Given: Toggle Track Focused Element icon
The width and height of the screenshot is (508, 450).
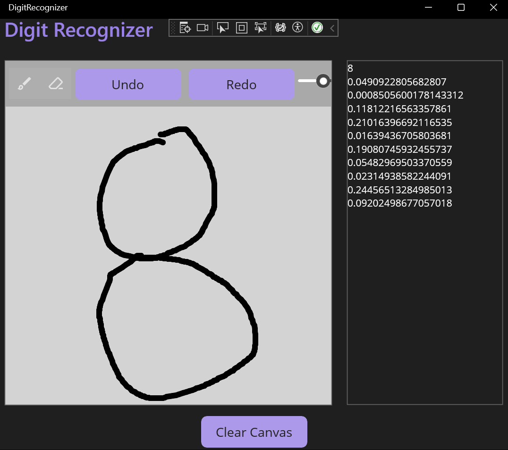Looking at the screenshot, I should coord(261,28).
